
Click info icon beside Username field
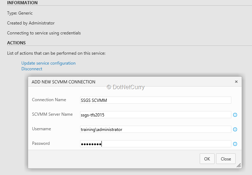point(235,129)
